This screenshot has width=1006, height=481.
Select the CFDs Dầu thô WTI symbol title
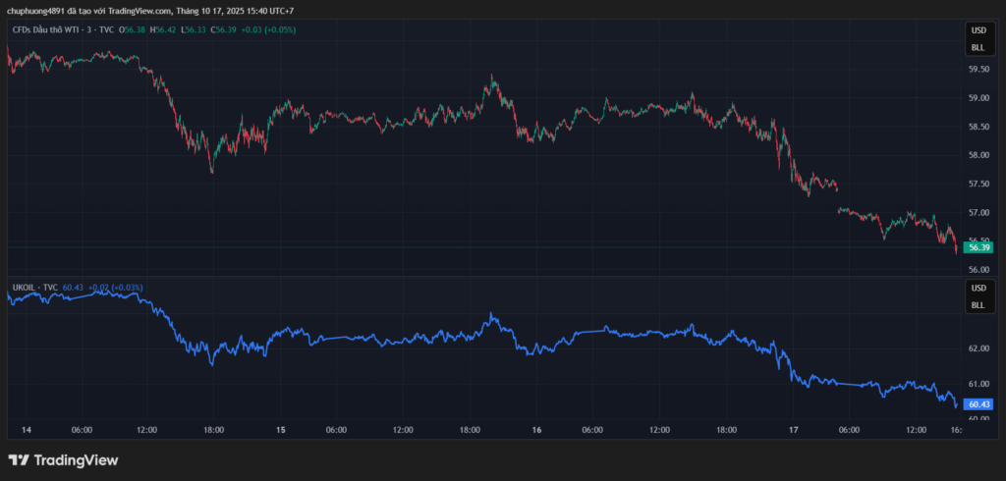point(49,29)
